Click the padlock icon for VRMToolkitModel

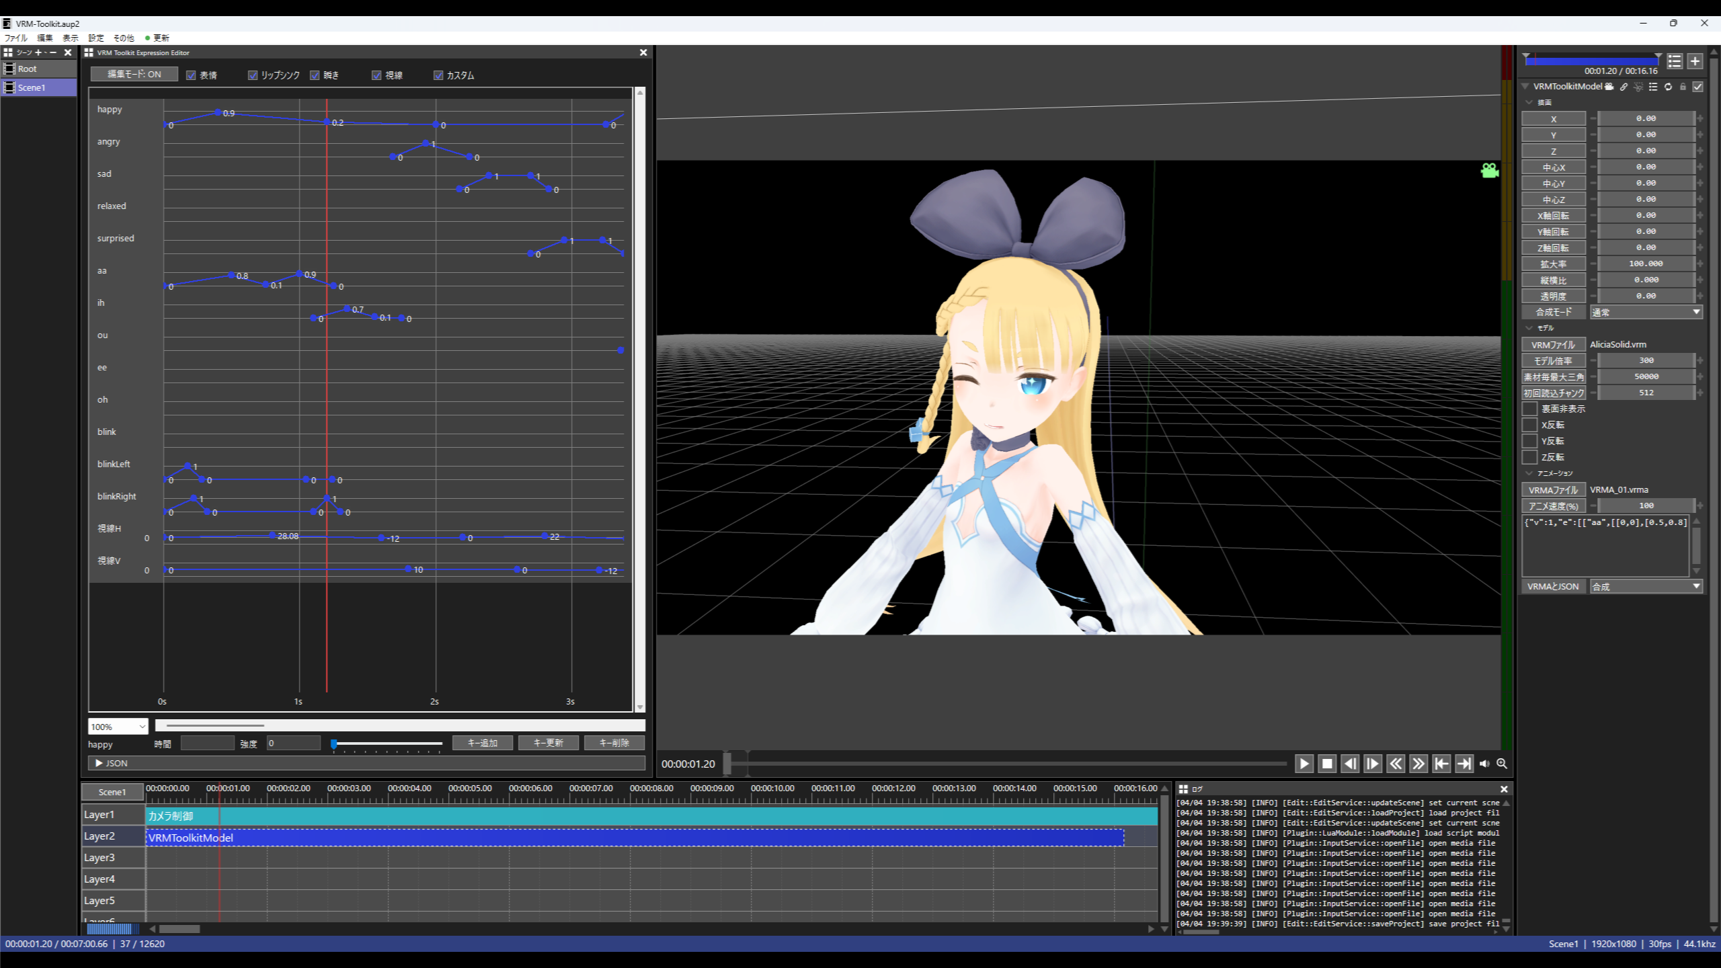coord(1683,87)
